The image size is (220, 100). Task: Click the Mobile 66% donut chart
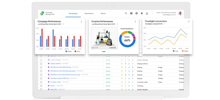click(127, 39)
